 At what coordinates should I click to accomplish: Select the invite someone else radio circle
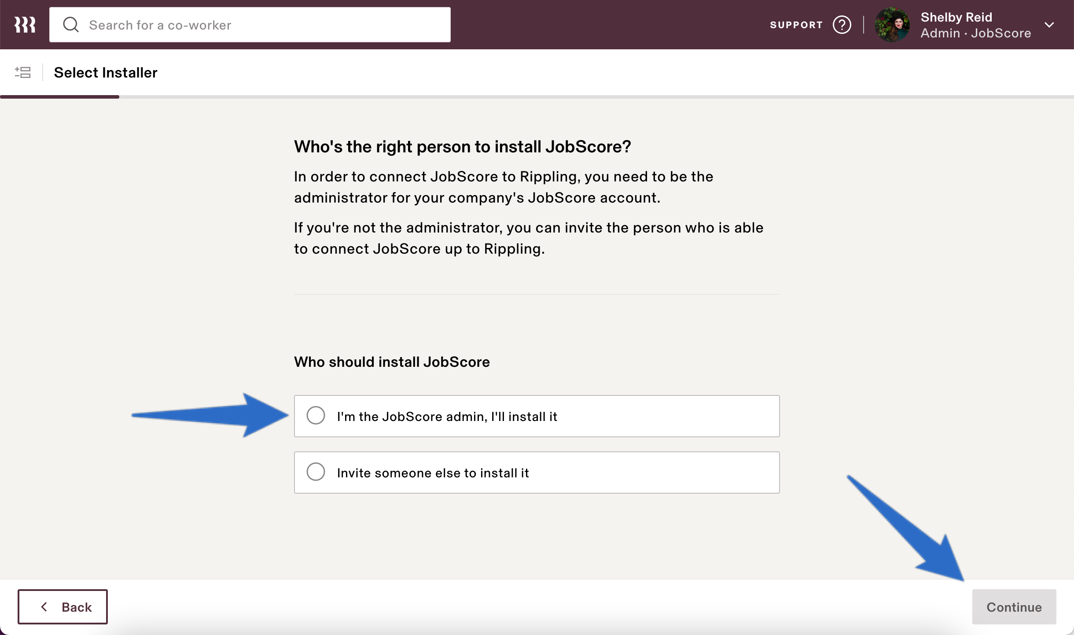(x=316, y=472)
